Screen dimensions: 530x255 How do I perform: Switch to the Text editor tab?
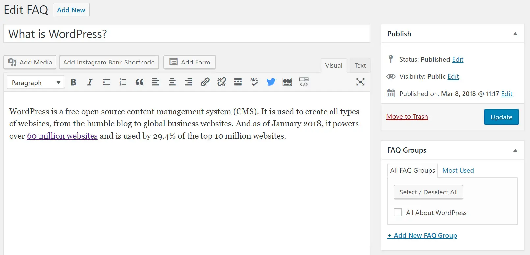pos(360,65)
